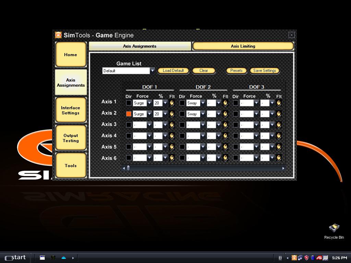Open Axis Assignments in the left navigation
This screenshot has height=263, width=351.
point(71,82)
